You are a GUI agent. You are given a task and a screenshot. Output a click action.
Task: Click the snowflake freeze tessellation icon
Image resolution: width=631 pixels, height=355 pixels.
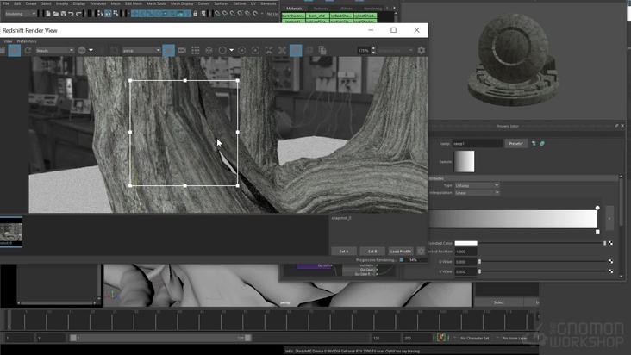209,50
